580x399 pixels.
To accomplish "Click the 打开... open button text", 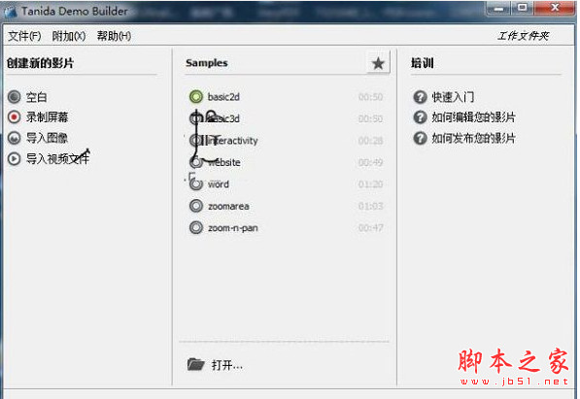I will pos(226,365).
